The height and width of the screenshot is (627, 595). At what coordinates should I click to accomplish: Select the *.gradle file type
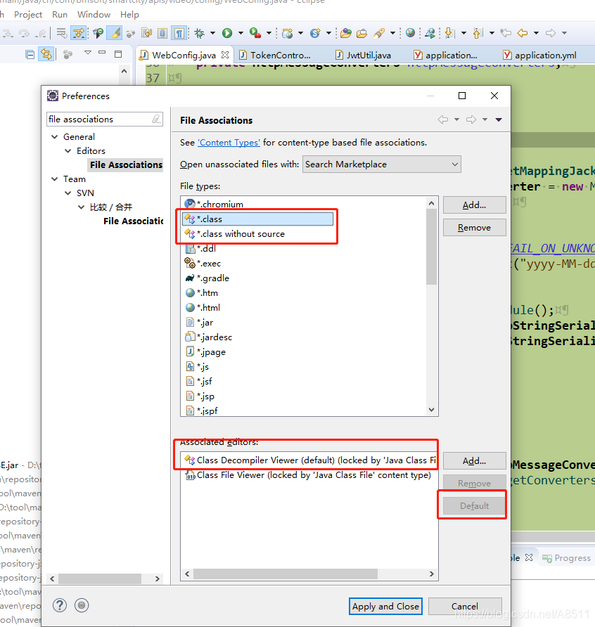click(207, 278)
